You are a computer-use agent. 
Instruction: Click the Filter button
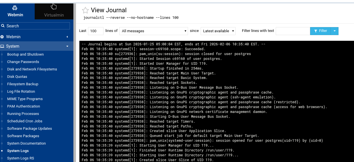(x=320, y=31)
